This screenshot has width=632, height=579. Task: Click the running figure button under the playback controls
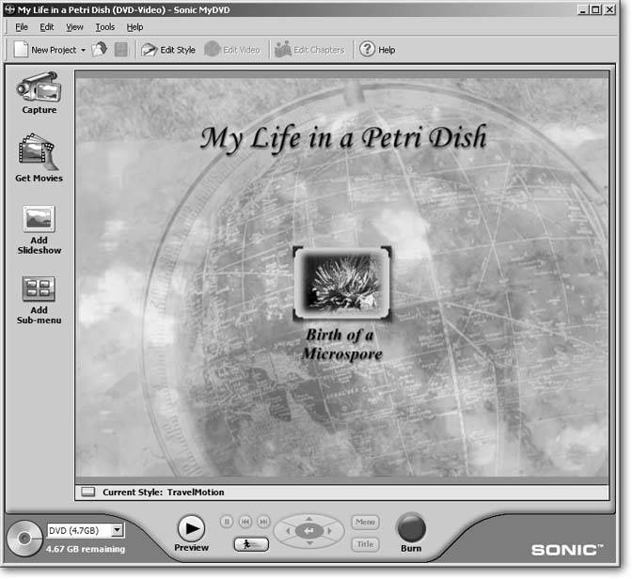(250, 544)
